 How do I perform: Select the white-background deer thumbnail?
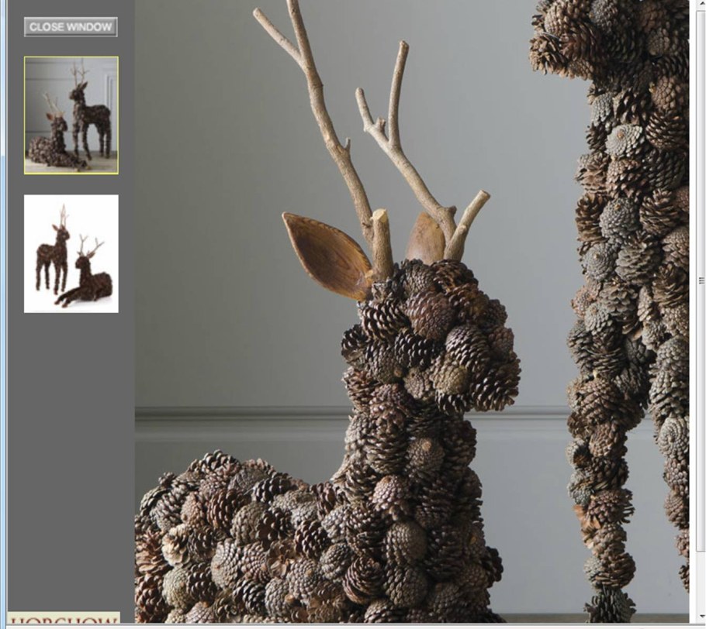click(x=71, y=253)
